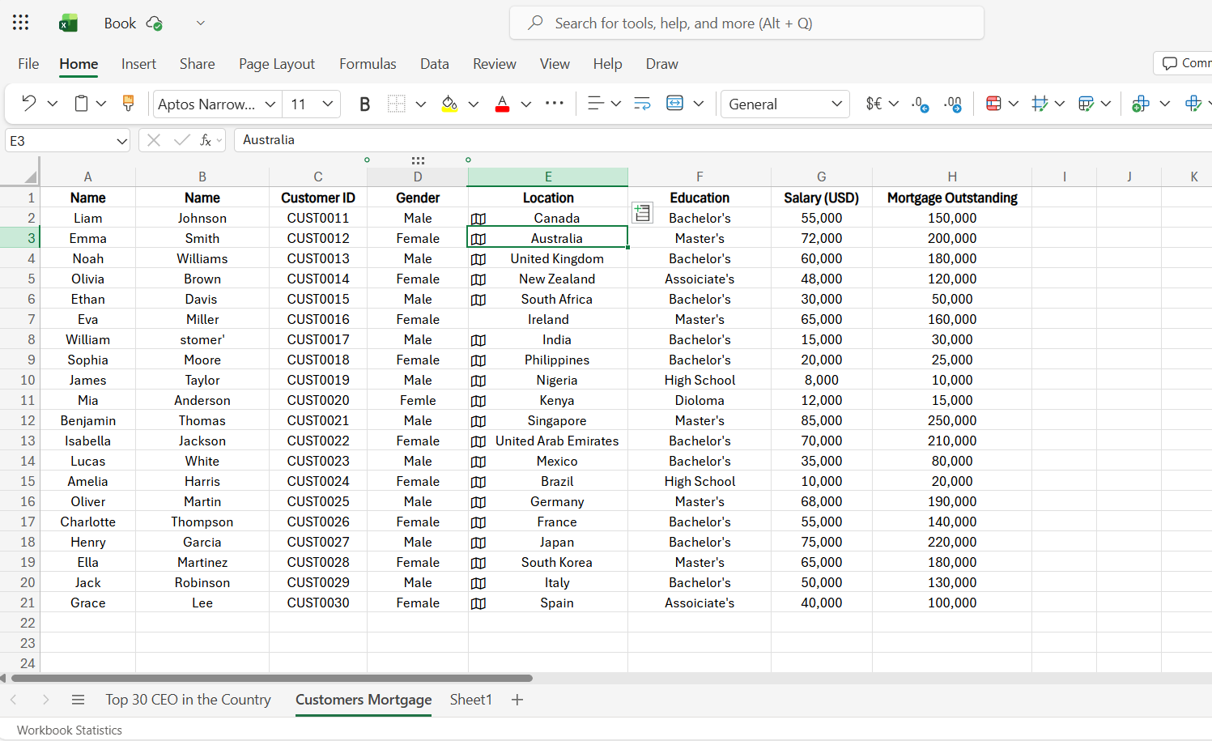Click the Canada data type map icon
1212x741 pixels.
478,219
